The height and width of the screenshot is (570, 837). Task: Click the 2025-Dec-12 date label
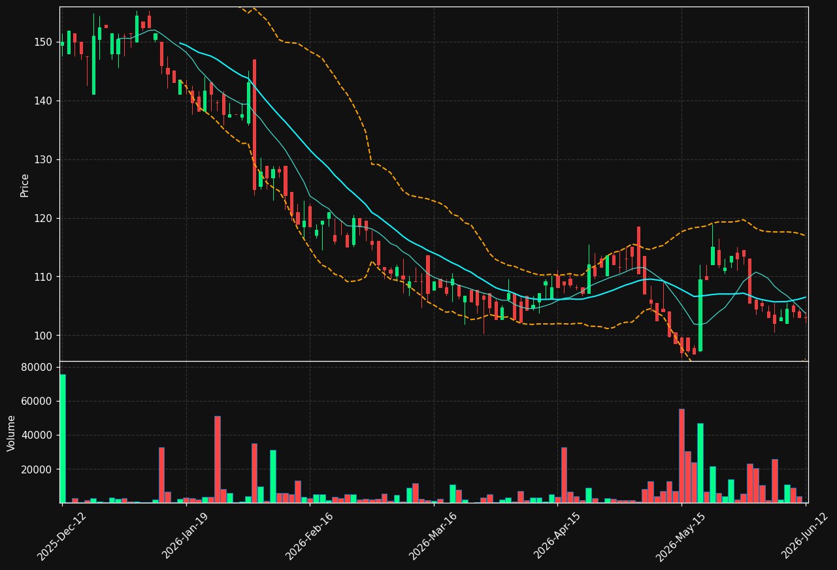61,536
